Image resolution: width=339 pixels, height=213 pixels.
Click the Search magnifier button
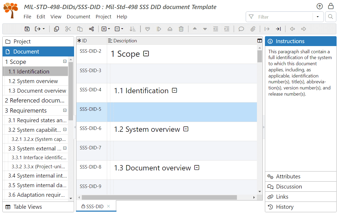330,17
